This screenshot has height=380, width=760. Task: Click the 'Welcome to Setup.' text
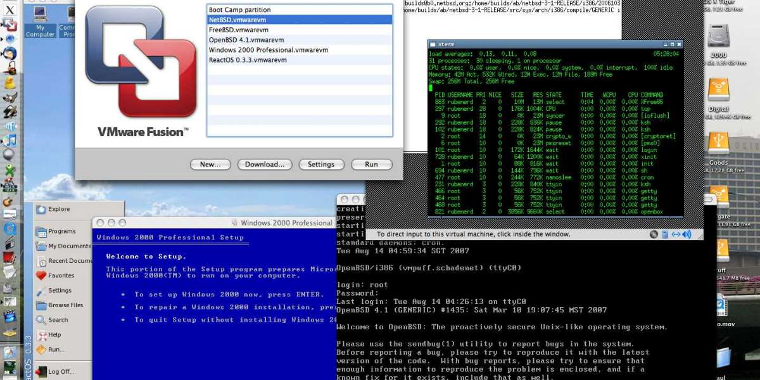click(x=146, y=256)
